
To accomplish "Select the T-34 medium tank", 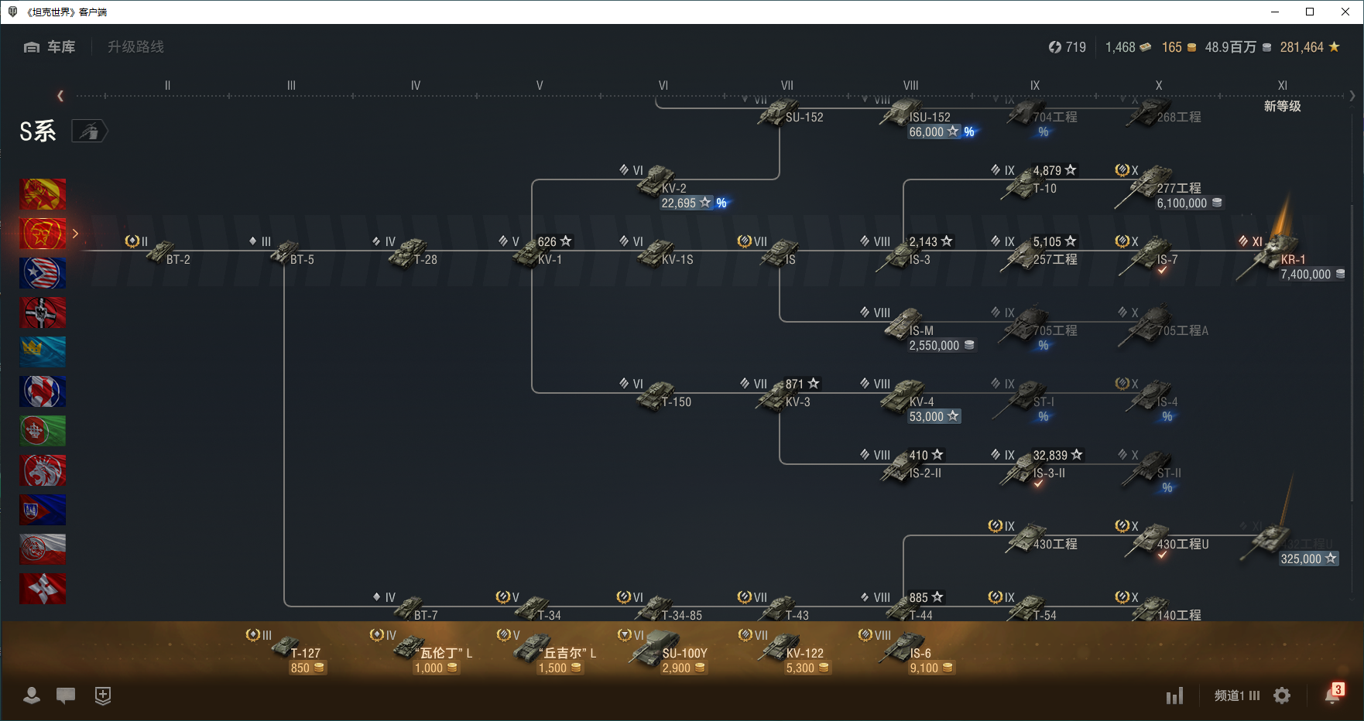I will (x=534, y=609).
